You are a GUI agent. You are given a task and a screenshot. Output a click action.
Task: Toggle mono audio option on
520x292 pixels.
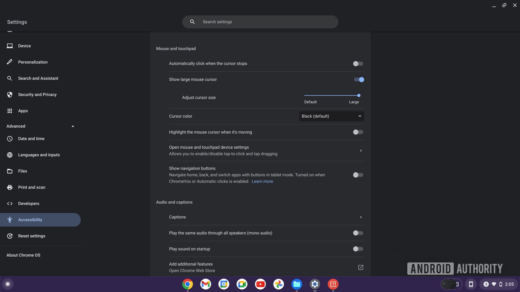point(358,233)
